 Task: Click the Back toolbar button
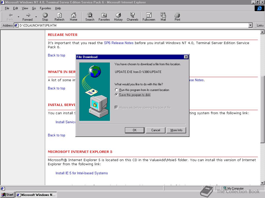[x=10, y=17]
